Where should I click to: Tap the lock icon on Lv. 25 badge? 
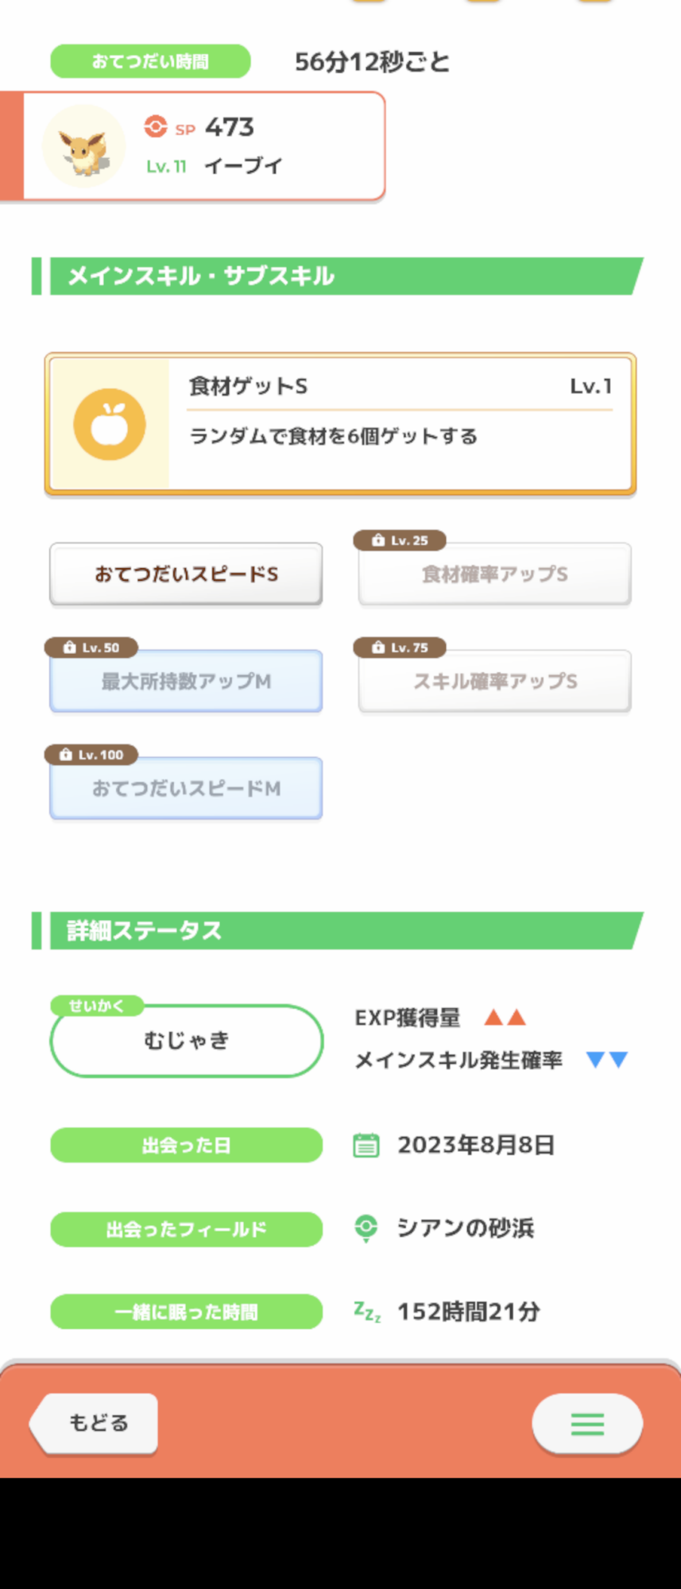[378, 540]
